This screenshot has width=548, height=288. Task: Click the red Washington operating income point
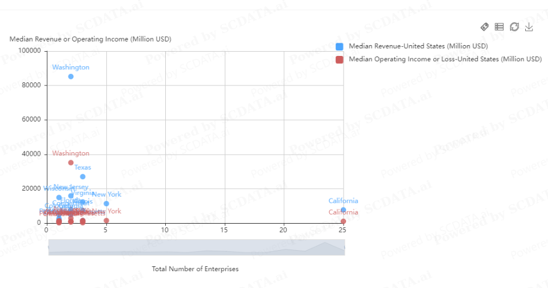pos(70,163)
